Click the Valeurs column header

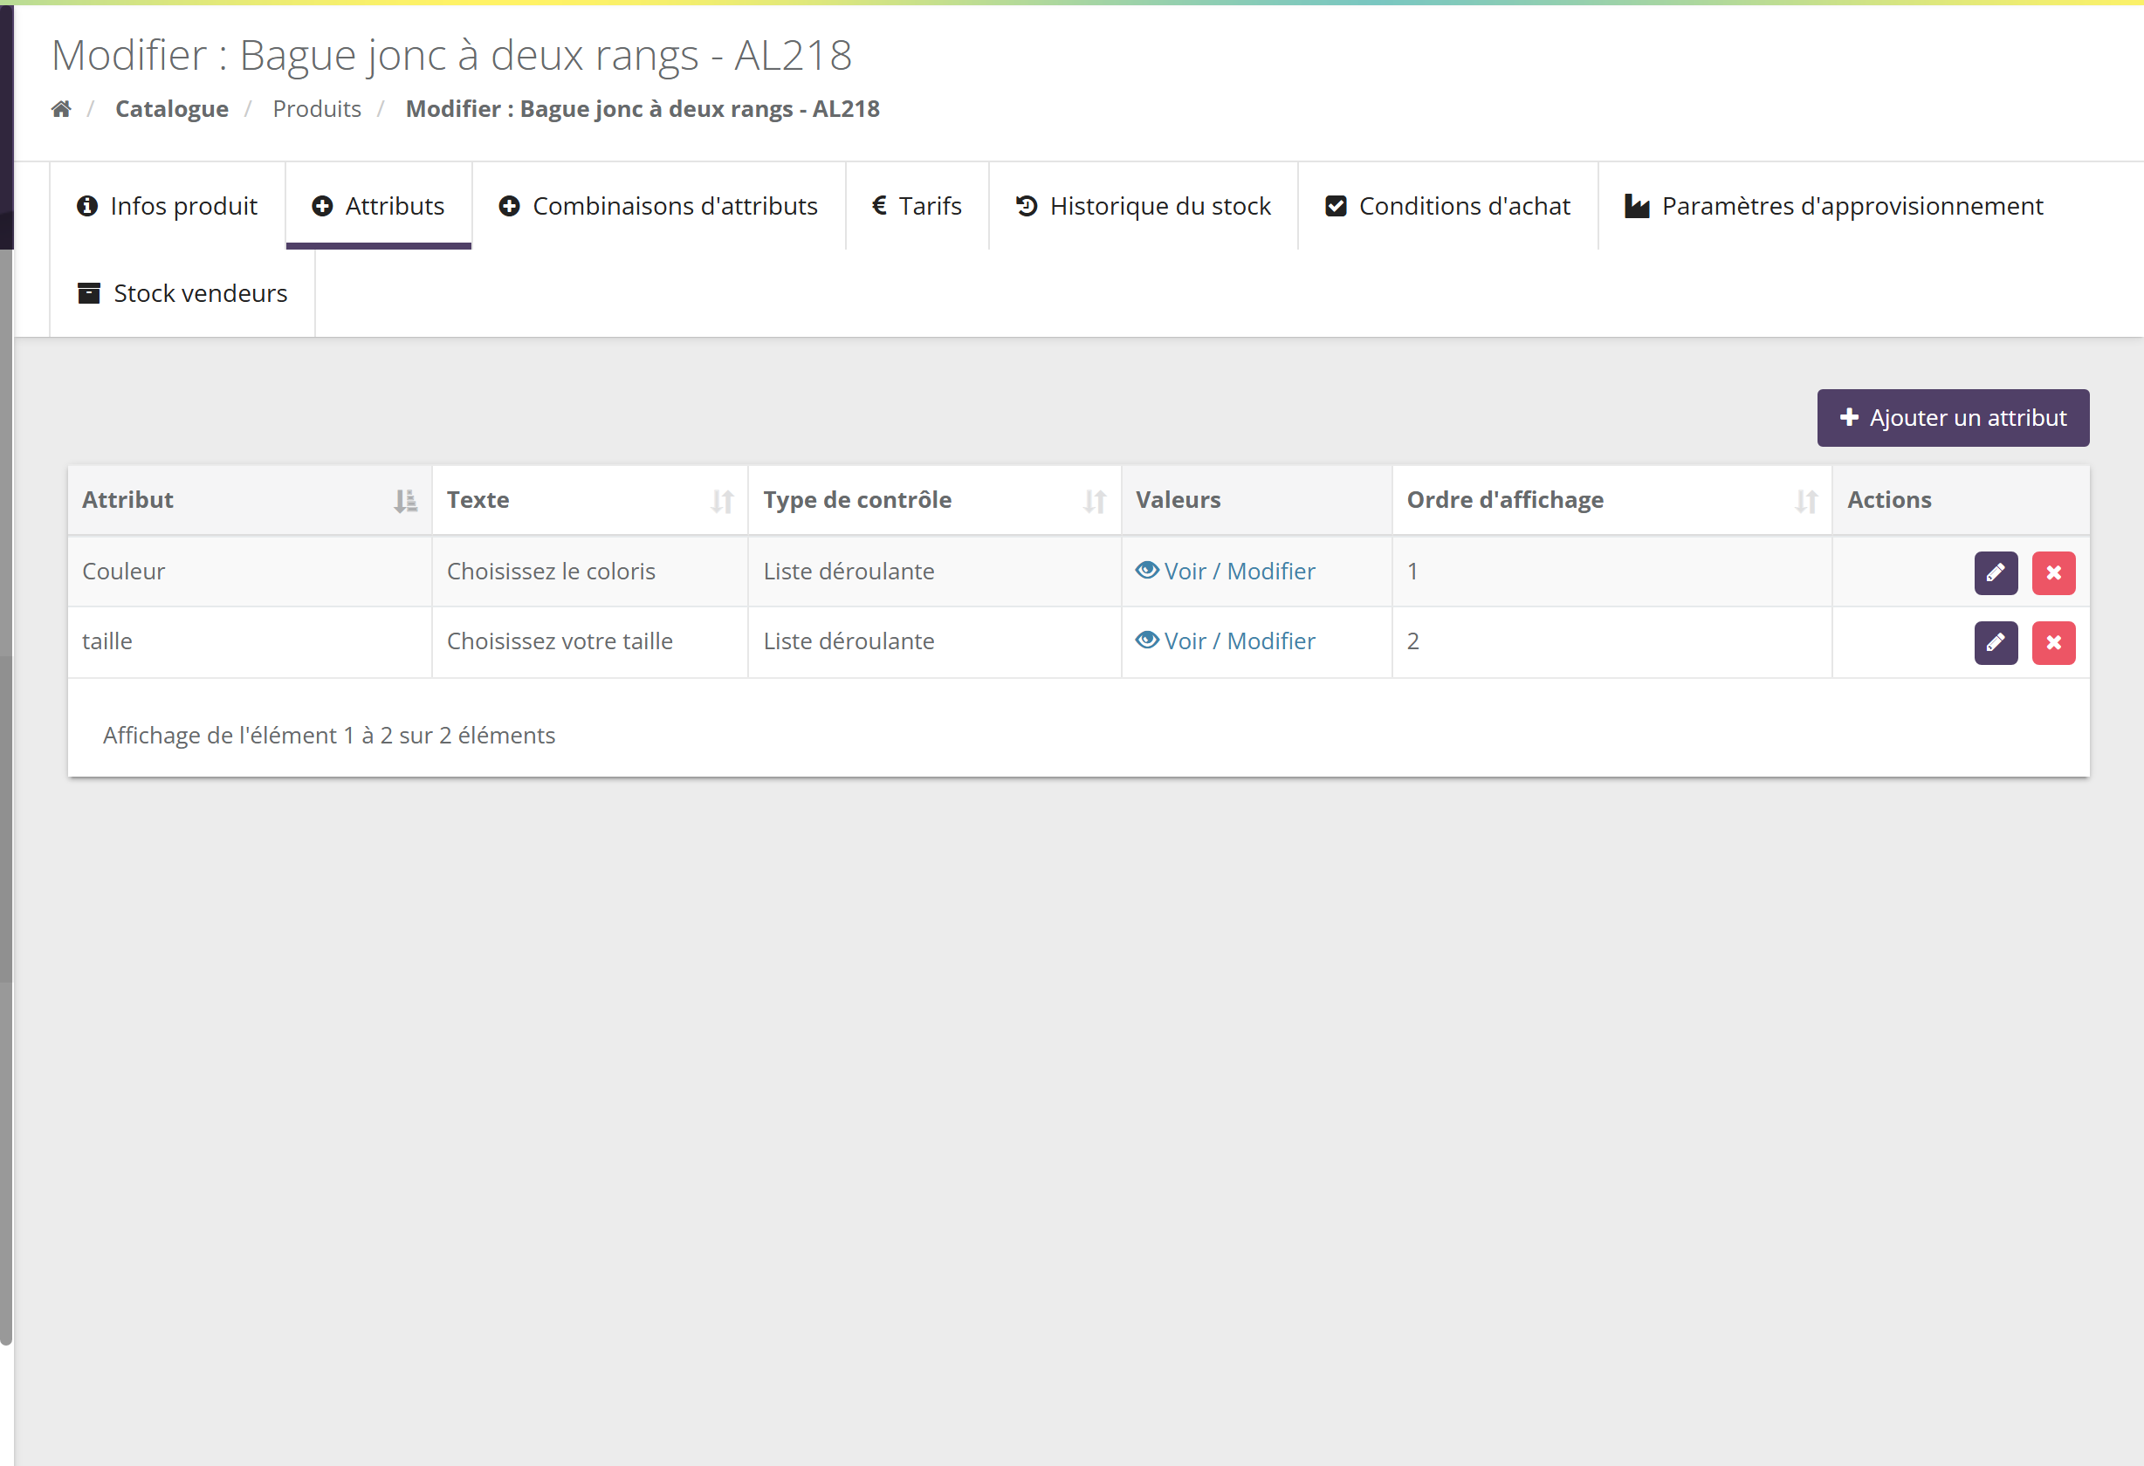(1256, 500)
